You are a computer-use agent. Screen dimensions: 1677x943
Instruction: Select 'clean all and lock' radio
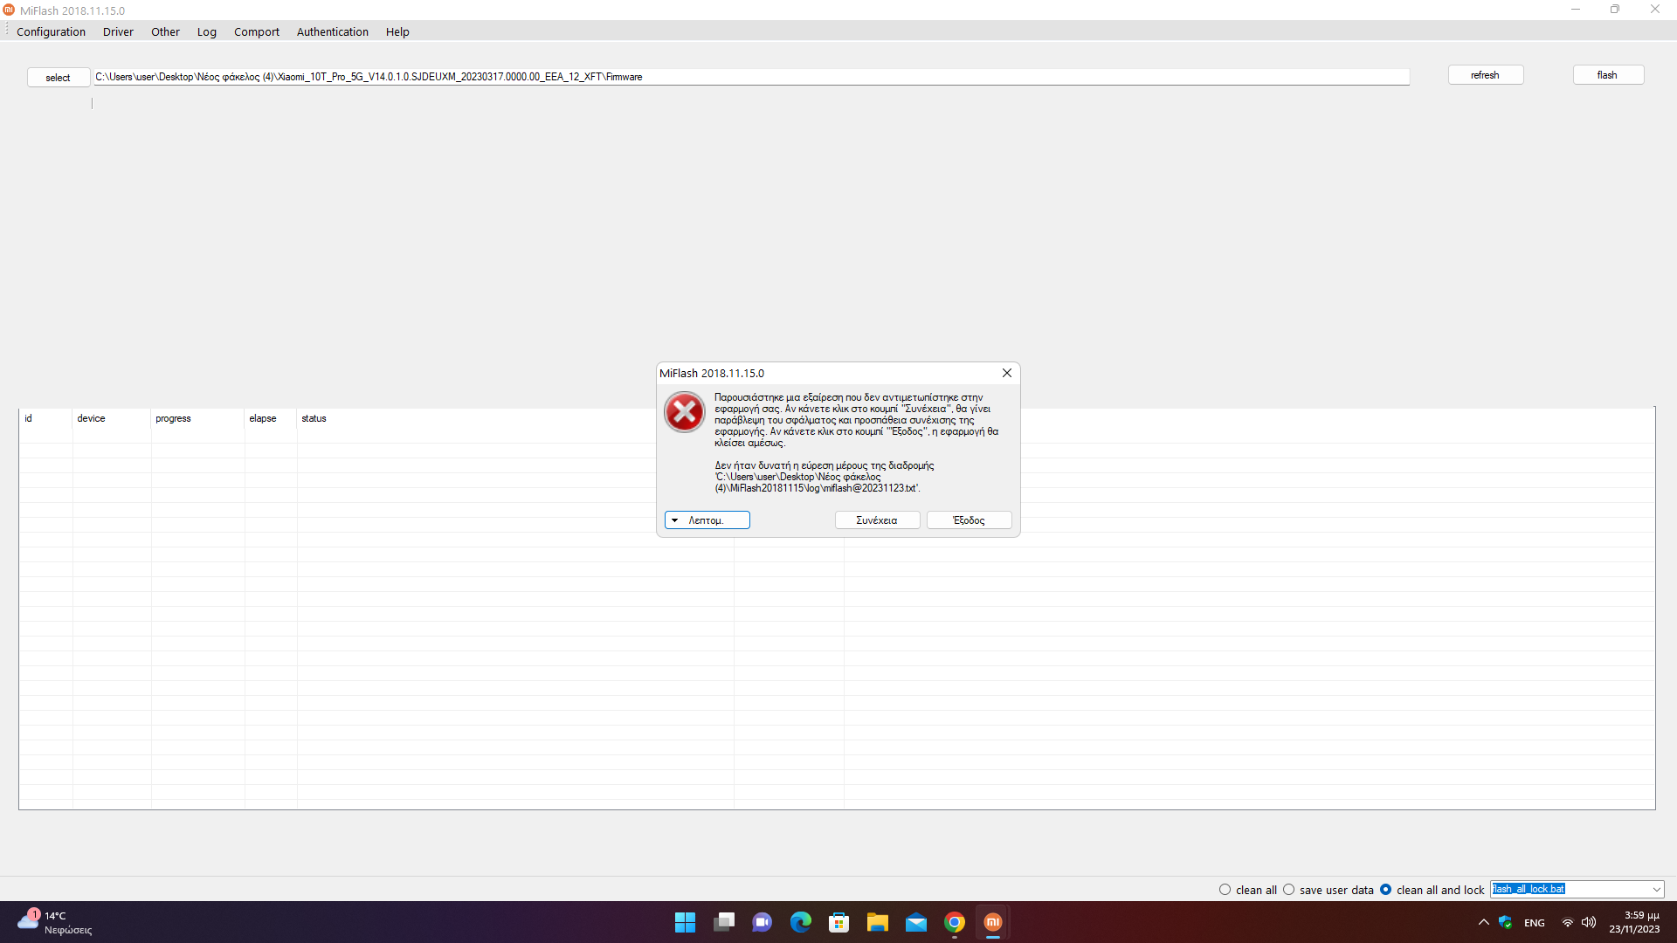pyautogui.click(x=1385, y=890)
